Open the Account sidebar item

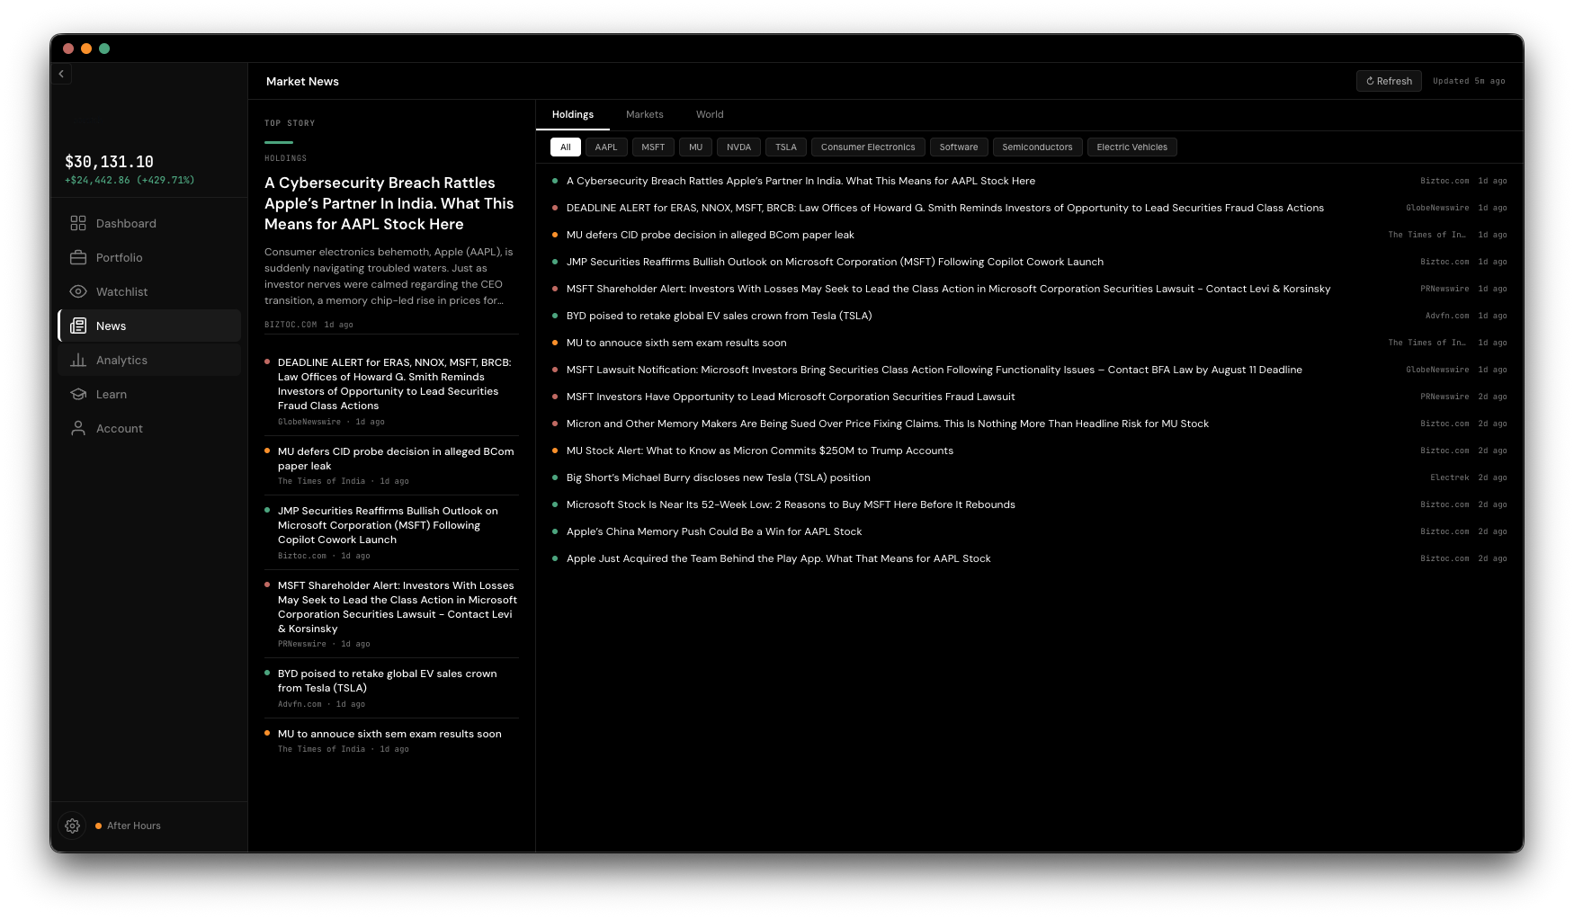[x=149, y=428]
